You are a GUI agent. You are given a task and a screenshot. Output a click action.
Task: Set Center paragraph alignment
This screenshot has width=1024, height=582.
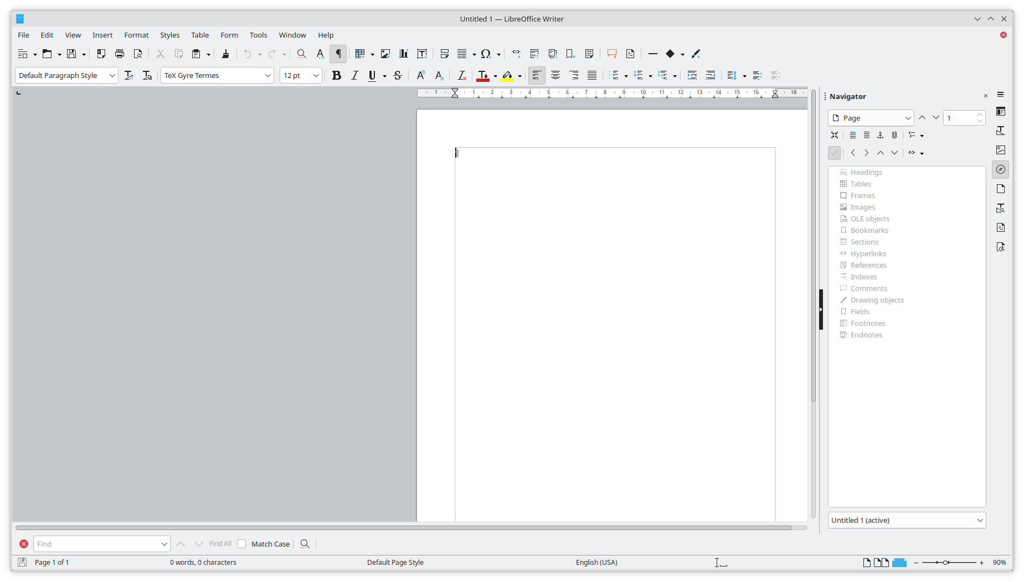click(x=555, y=75)
